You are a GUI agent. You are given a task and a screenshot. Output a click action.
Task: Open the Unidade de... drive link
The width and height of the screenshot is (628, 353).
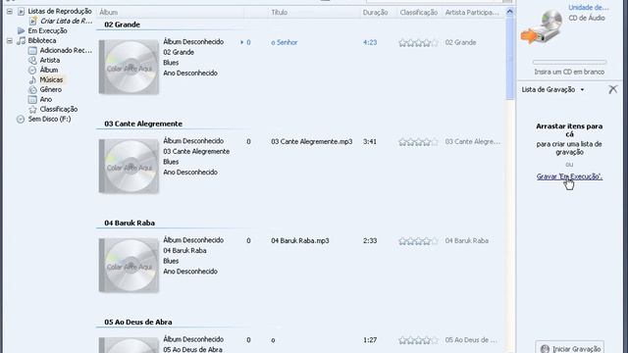tap(589, 7)
